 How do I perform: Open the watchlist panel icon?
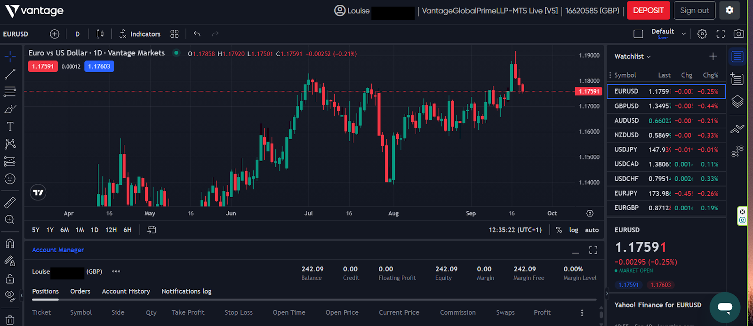[x=737, y=57]
